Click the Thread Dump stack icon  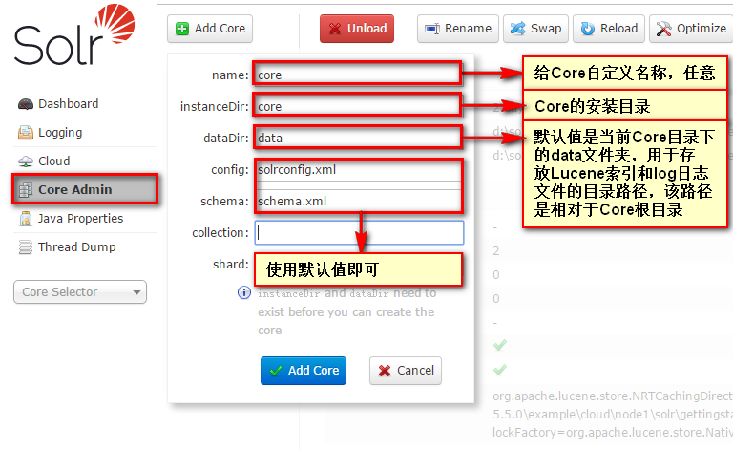[26, 247]
